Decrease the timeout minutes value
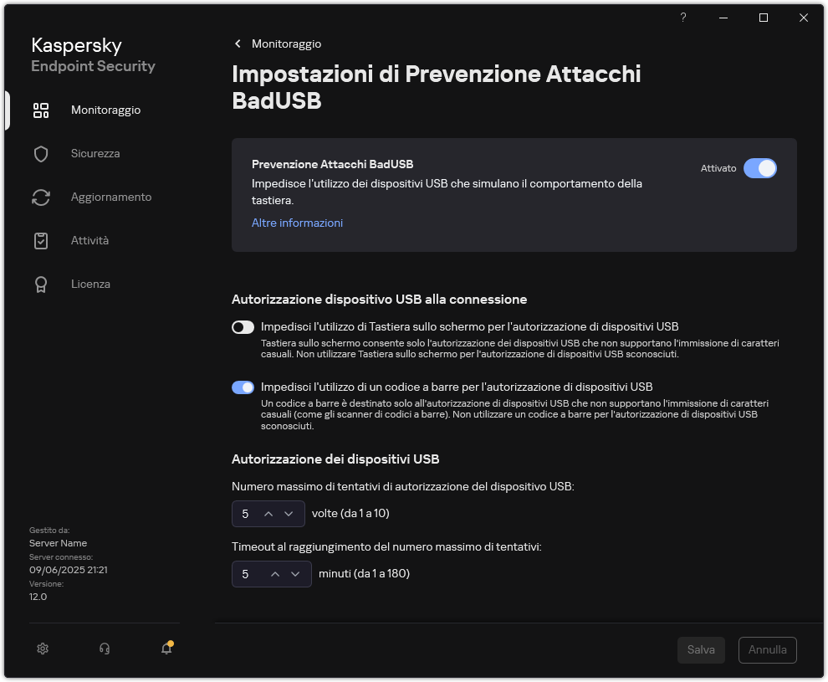828x682 pixels. click(294, 574)
